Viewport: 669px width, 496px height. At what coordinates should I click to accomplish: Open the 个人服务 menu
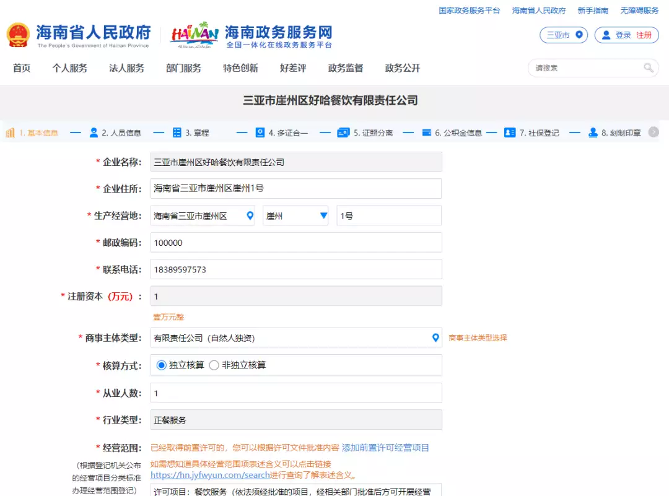click(69, 68)
